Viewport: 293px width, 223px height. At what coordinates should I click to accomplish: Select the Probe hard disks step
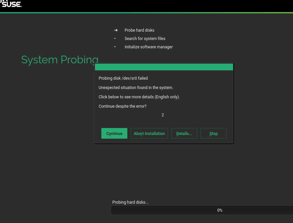pyautogui.click(x=139, y=30)
